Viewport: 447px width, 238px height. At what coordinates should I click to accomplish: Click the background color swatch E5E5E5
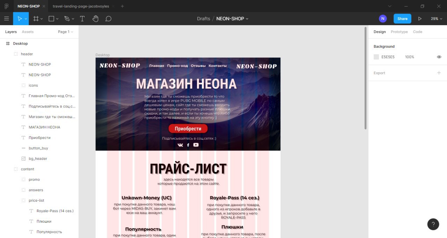click(376, 57)
